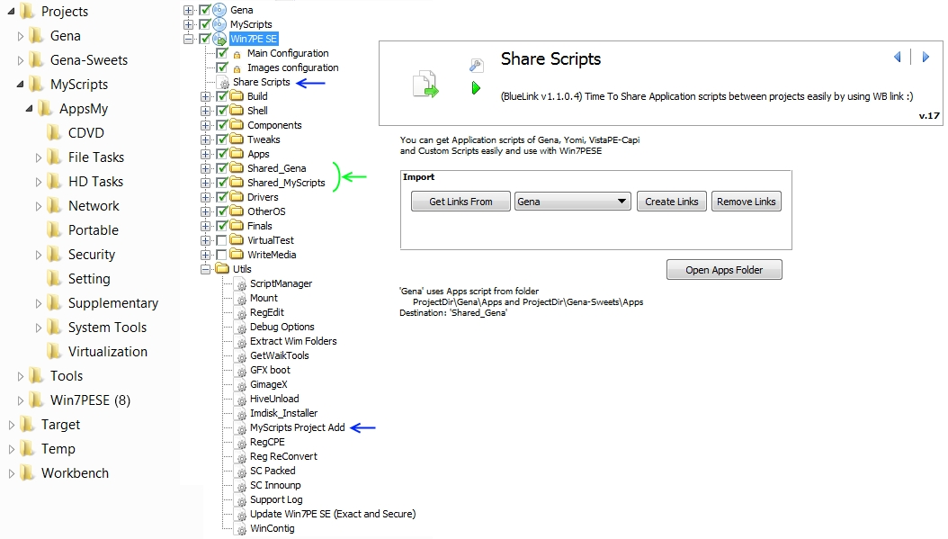Open the Target folder in Explorer tree
948x539 pixels.
coord(60,424)
